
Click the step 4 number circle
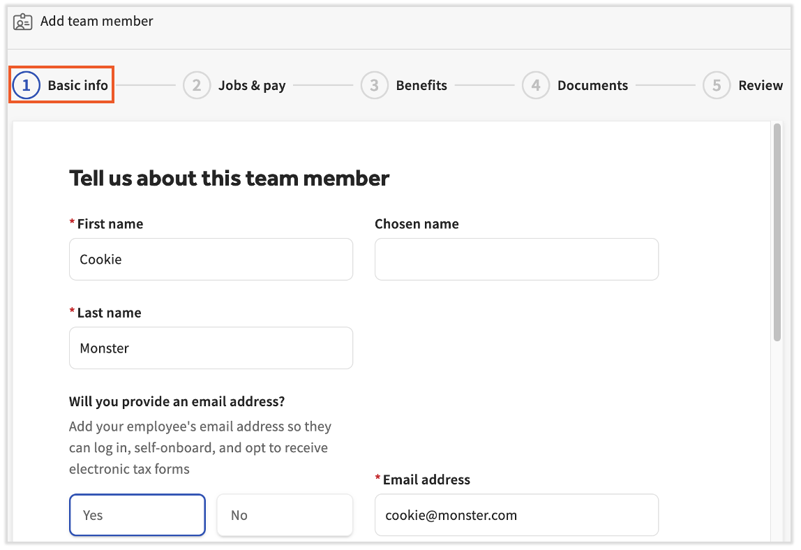tap(536, 86)
